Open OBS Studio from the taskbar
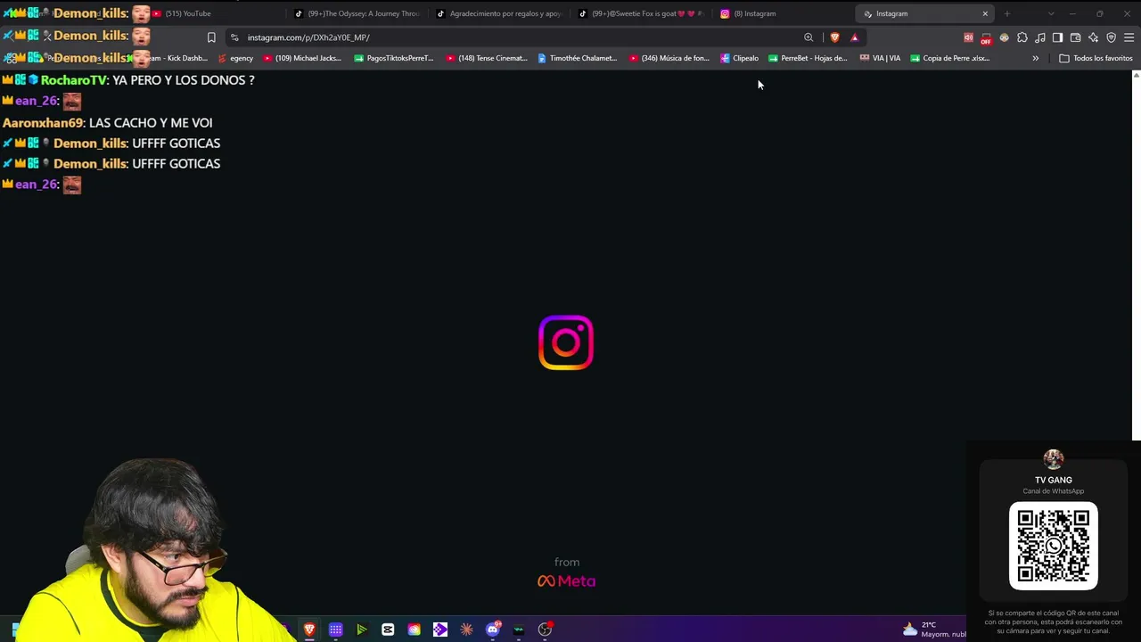The image size is (1141, 642). click(x=546, y=630)
